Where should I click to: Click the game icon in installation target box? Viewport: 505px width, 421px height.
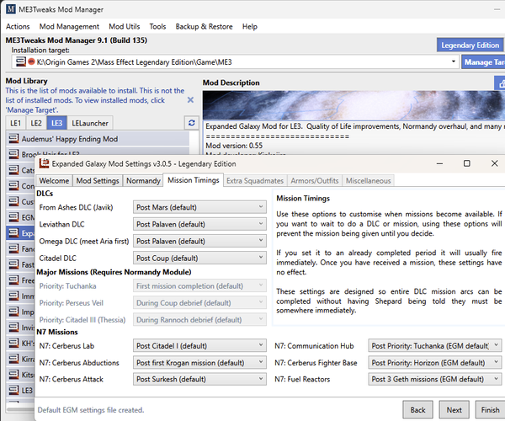(31, 62)
